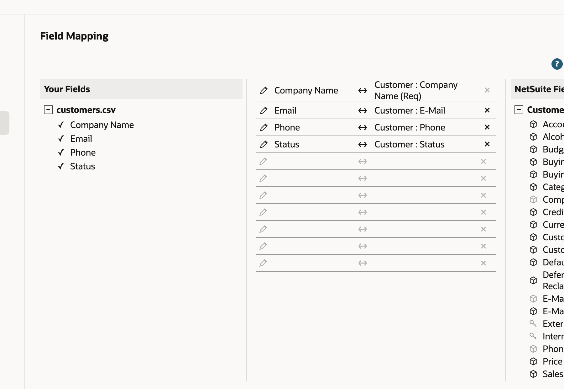
Task: Click the arrow icon in Company Name row
Action: coord(363,90)
